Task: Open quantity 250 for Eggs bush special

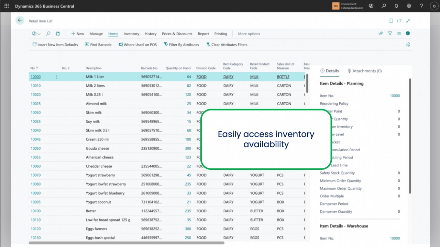Action: pyautogui.click(x=188, y=238)
